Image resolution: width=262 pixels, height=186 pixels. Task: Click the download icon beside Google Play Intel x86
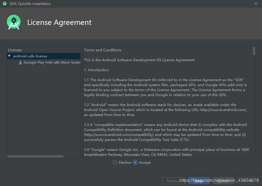pos(20,62)
